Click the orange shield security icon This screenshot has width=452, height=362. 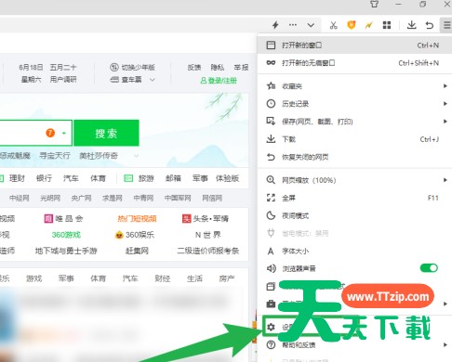pyautogui.click(x=352, y=25)
